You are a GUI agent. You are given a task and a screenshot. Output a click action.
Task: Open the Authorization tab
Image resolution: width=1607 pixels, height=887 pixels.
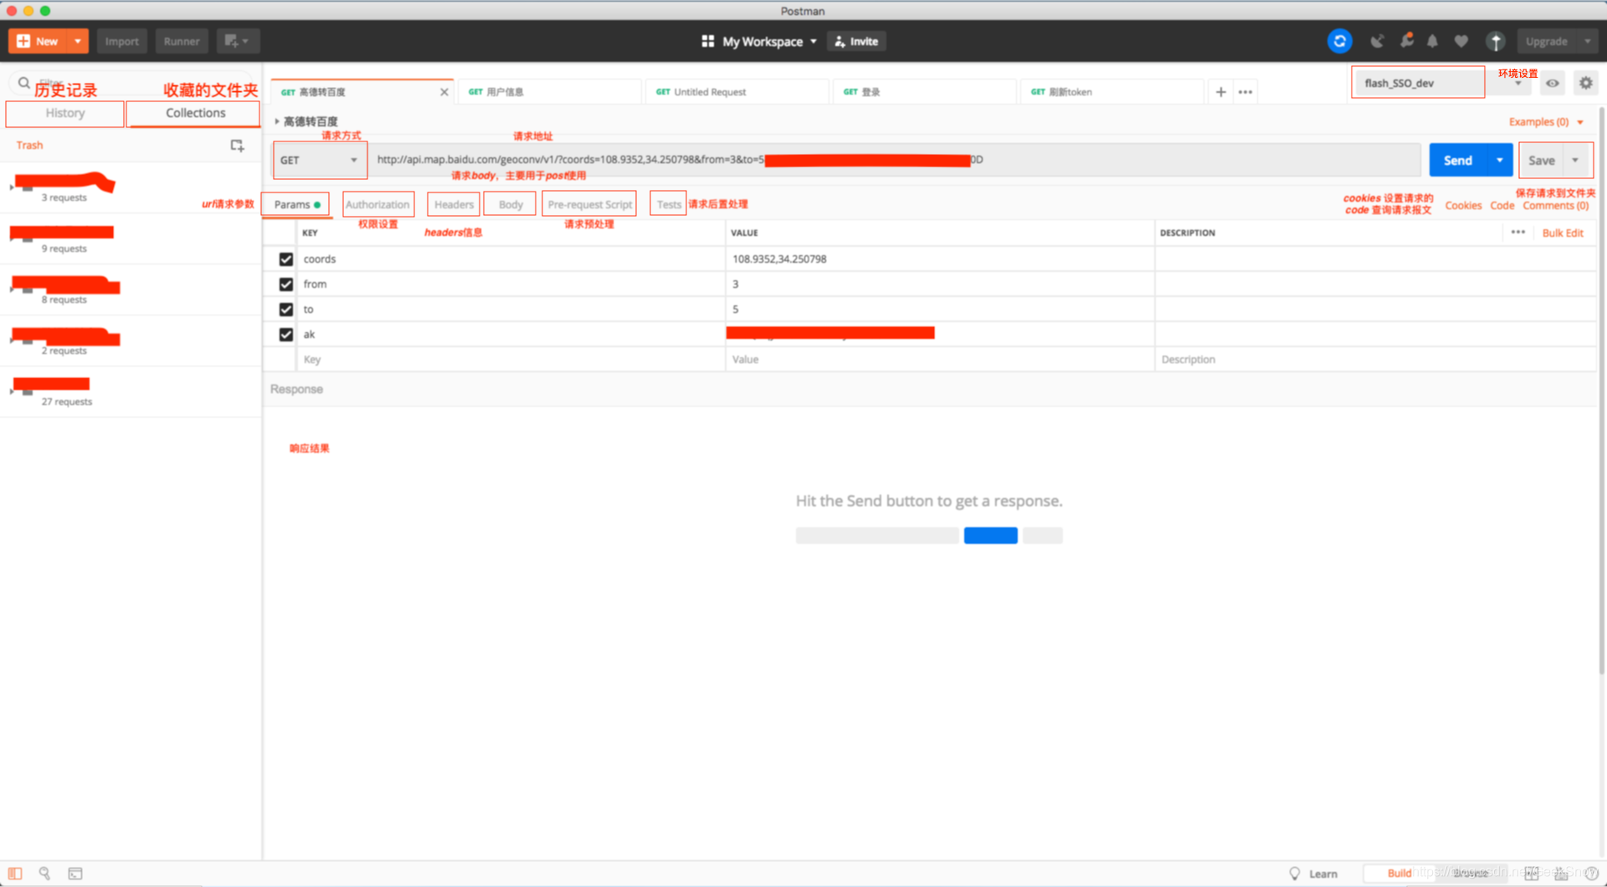[x=377, y=204]
